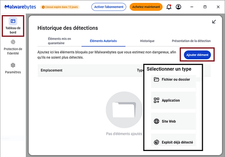Click the Emplacement column header
225x157 pixels.
[x=51, y=70]
